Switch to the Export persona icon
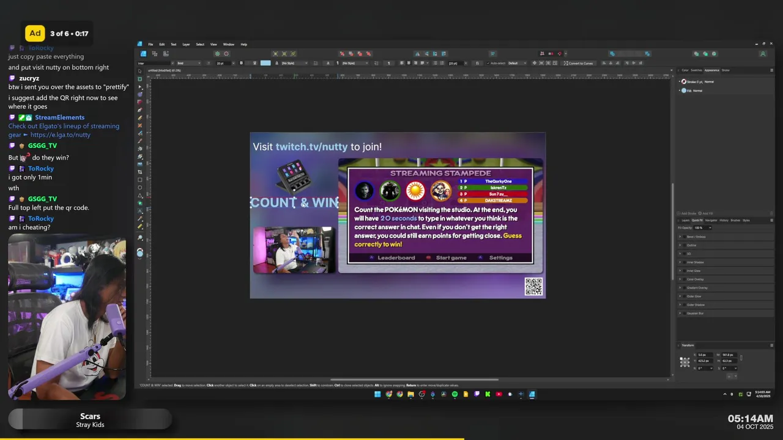The height and width of the screenshot is (440, 783). coord(166,54)
